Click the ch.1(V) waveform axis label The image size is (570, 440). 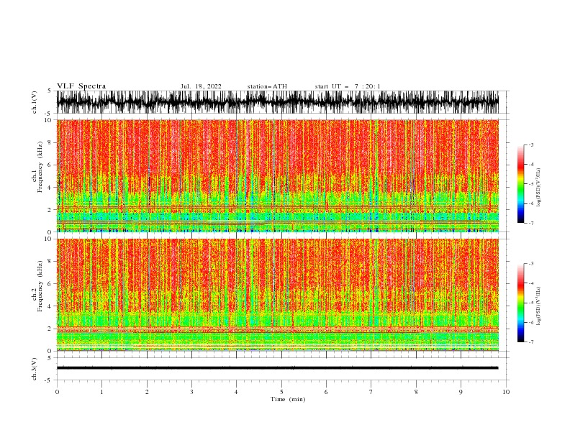pos(35,102)
